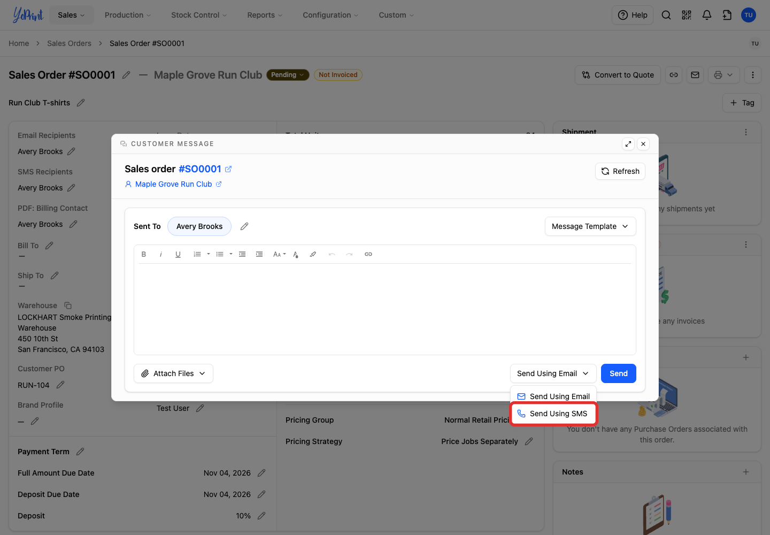Open the send method dropdown beside Send

553,373
